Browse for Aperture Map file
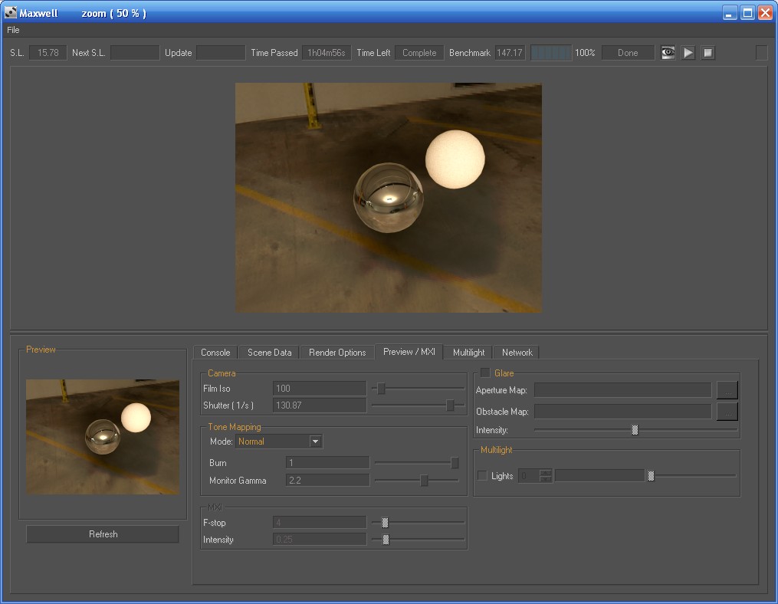This screenshot has width=778, height=604. coord(727,390)
